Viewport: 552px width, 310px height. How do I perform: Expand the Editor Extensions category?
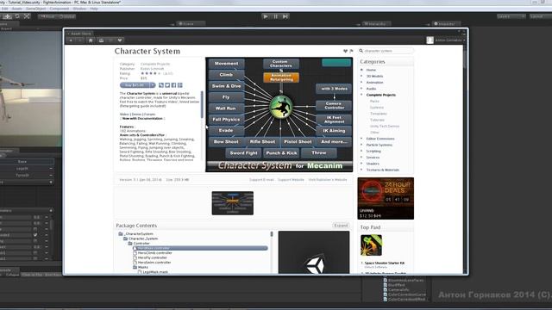tap(361, 139)
